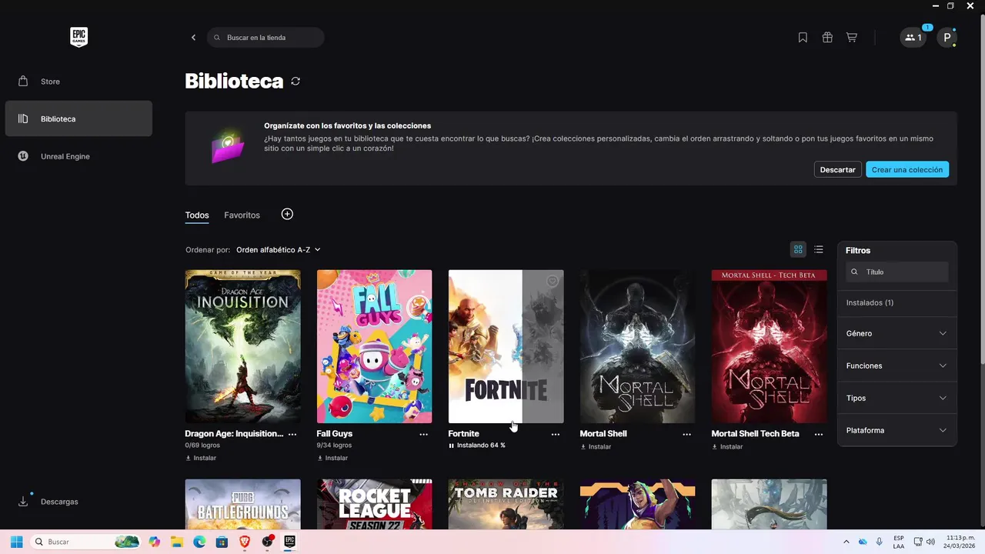The width and height of the screenshot is (985, 554).
Task: Open Mortal Shell Tech Beta options menu
Action: tap(819, 435)
